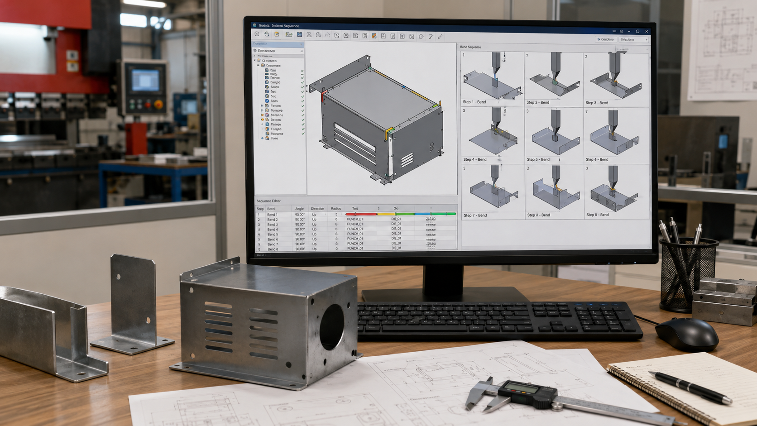Toggle the checkmark on the last checked tree row
Image resolution: width=757 pixels, height=426 pixels.
[x=303, y=134]
